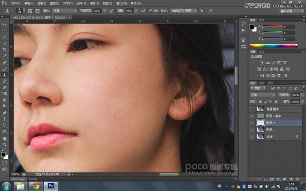Screen dimensions: 306x191
Task: Select the Type tool
Action: click(5, 119)
